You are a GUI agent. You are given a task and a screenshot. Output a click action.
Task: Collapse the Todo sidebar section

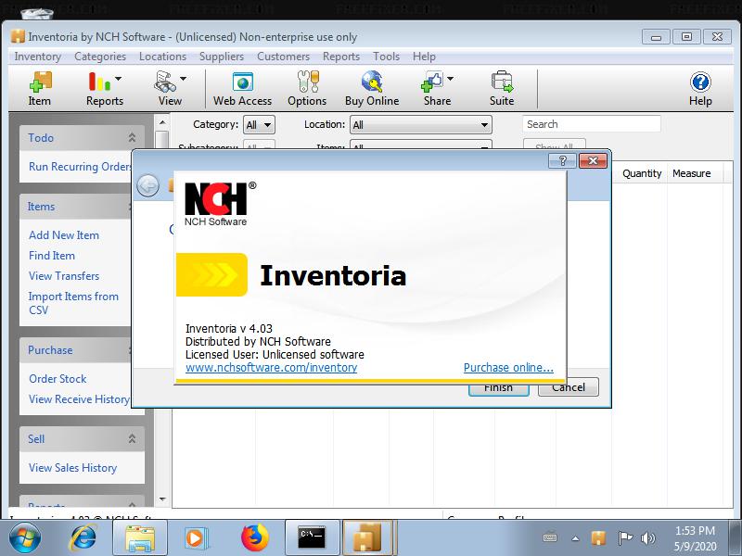pyautogui.click(x=132, y=137)
